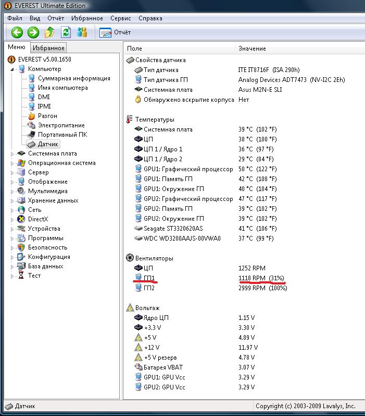
Task: Select the ГП2 fan row
Action: click(x=211, y=288)
